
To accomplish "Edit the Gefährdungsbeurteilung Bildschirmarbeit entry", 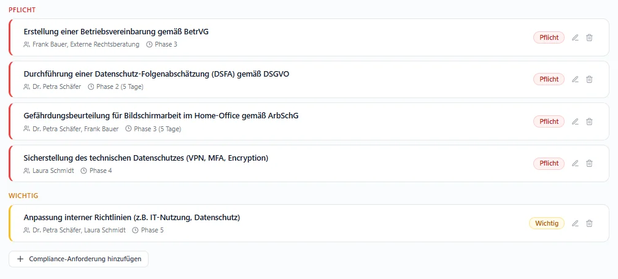I will (575, 121).
